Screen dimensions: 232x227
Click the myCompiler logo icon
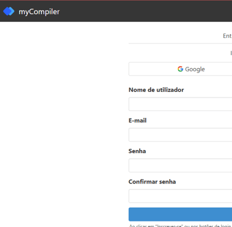(x=9, y=11)
